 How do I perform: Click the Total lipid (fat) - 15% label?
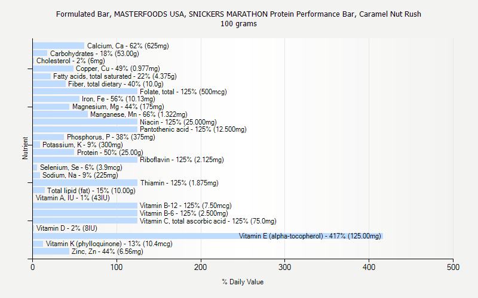coord(91,191)
